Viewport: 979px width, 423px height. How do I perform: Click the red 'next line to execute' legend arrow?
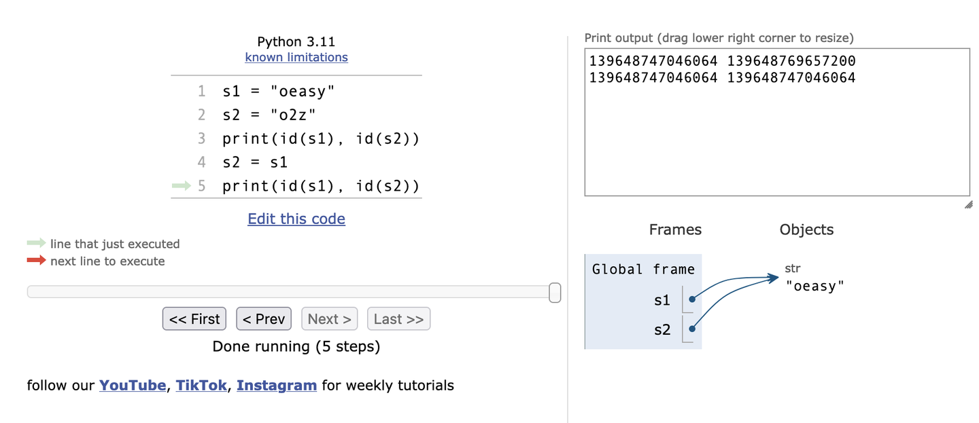pyautogui.click(x=37, y=261)
